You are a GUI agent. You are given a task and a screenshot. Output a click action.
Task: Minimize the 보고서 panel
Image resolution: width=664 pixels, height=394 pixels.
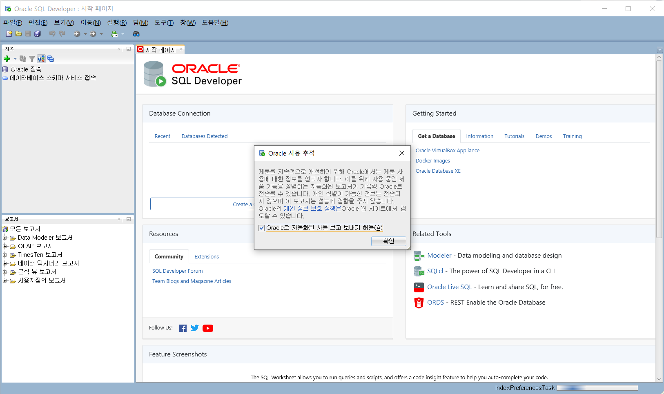click(129, 219)
